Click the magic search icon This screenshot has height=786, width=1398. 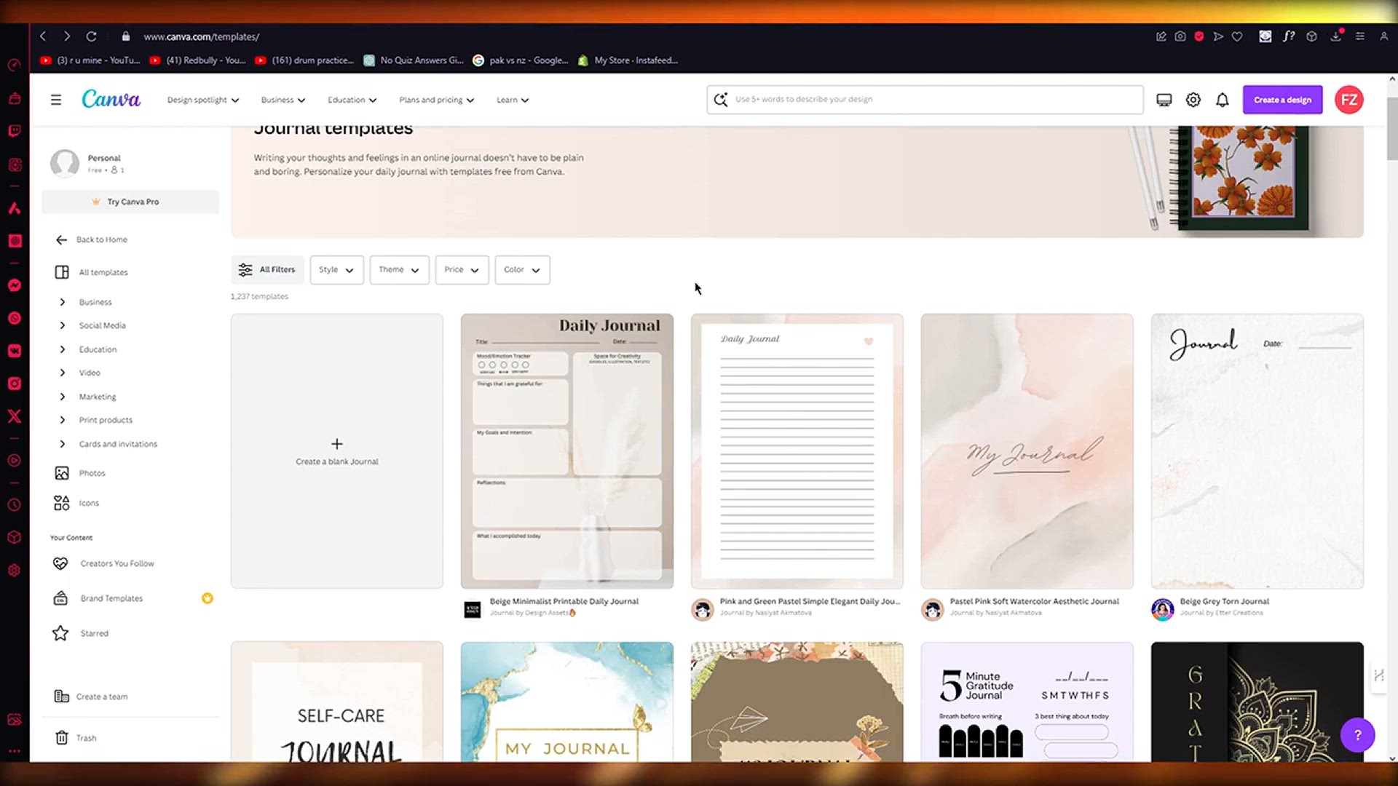721,100
